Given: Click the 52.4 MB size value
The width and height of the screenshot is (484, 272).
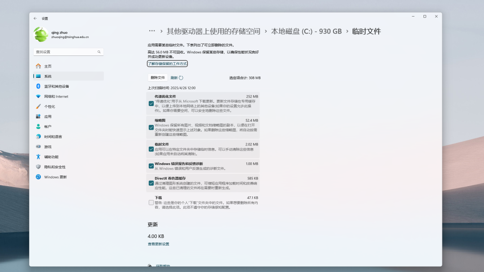Looking at the screenshot, I should click(x=252, y=120).
